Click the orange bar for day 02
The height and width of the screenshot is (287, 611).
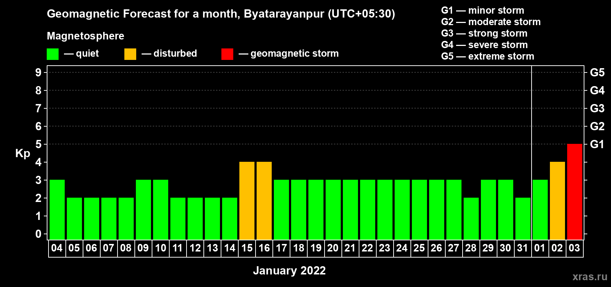[x=557, y=201]
